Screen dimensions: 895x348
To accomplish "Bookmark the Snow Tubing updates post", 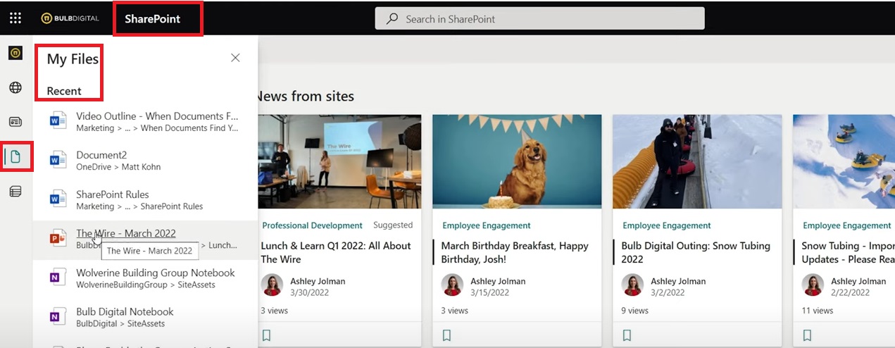I will tap(807, 335).
